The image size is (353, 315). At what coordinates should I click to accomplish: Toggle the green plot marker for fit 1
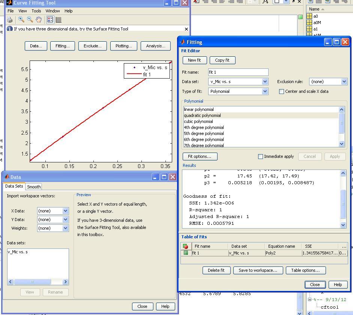186,253
